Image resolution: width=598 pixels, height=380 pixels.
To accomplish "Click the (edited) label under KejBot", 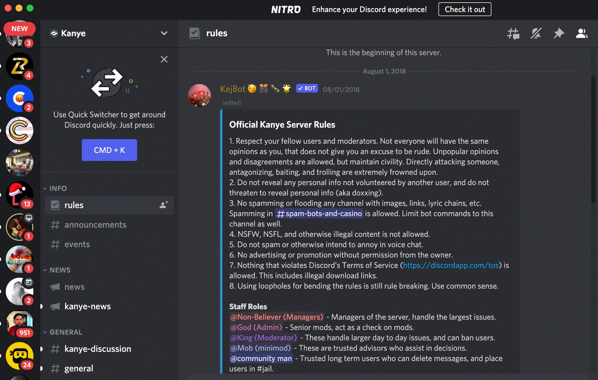I will 232,103.
